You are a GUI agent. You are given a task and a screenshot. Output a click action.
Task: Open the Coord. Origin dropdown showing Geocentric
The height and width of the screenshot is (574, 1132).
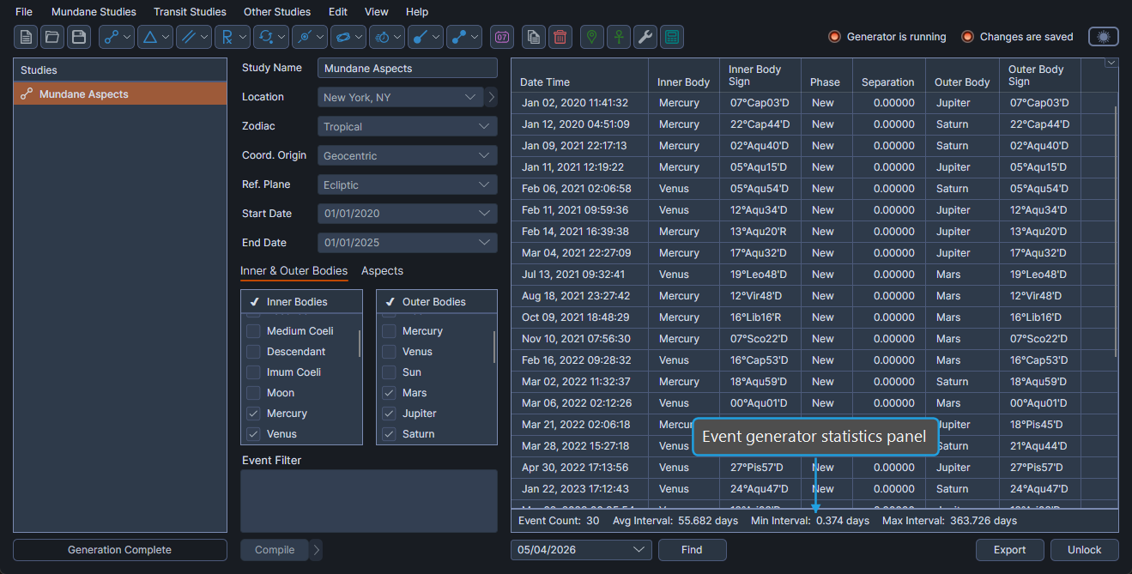pos(408,156)
